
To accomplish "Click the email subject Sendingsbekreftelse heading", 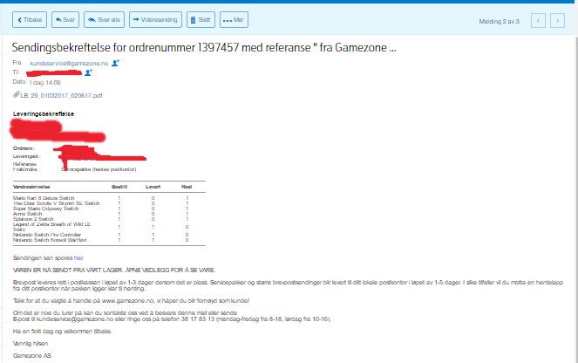I will pyautogui.click(x=204, y=48).
